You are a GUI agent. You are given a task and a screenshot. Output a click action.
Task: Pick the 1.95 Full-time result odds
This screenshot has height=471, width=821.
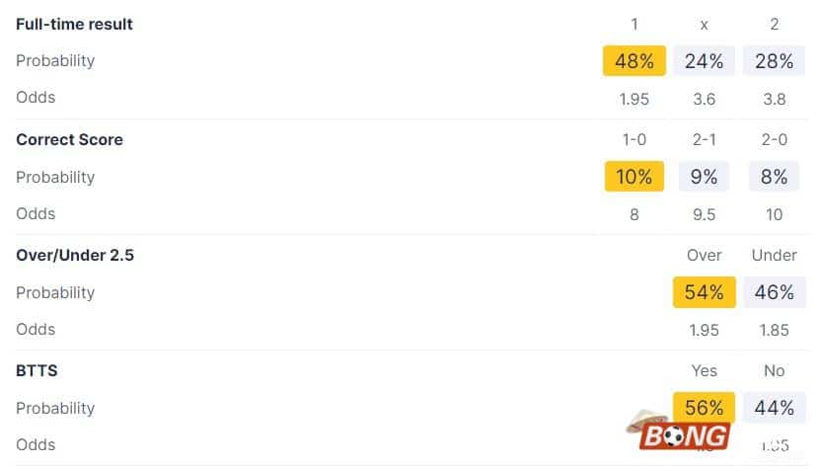point(634,99)
